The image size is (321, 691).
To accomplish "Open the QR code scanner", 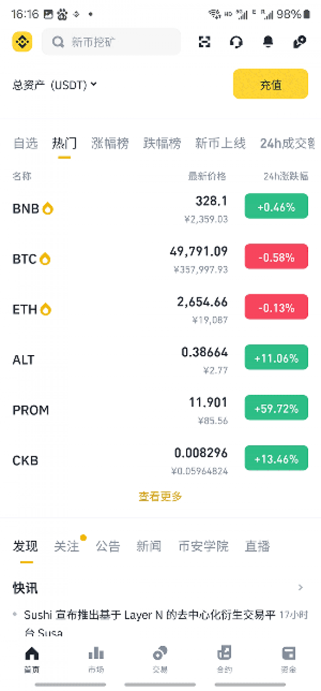I will pyautogui.click(x=204, y=42).
